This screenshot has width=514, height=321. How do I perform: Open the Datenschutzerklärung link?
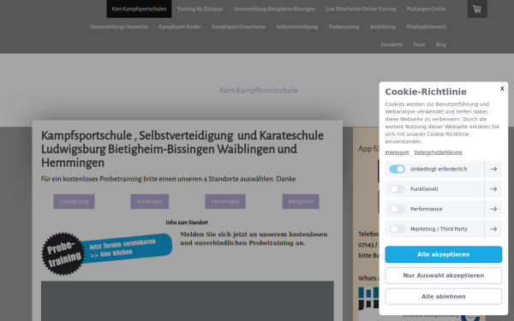[438, 152]
